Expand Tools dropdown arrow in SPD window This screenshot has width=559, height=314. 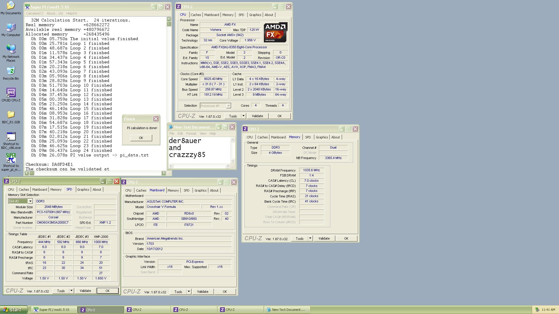[71, 291]
